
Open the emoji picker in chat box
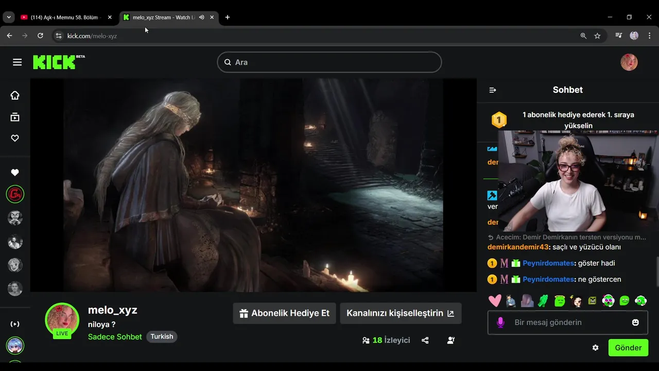click(635, 323)
